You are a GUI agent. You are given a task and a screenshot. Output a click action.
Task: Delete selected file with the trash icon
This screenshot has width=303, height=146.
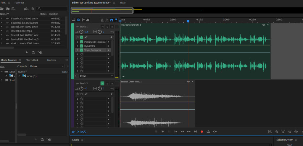pyautogui.click(x=33, y=9)
